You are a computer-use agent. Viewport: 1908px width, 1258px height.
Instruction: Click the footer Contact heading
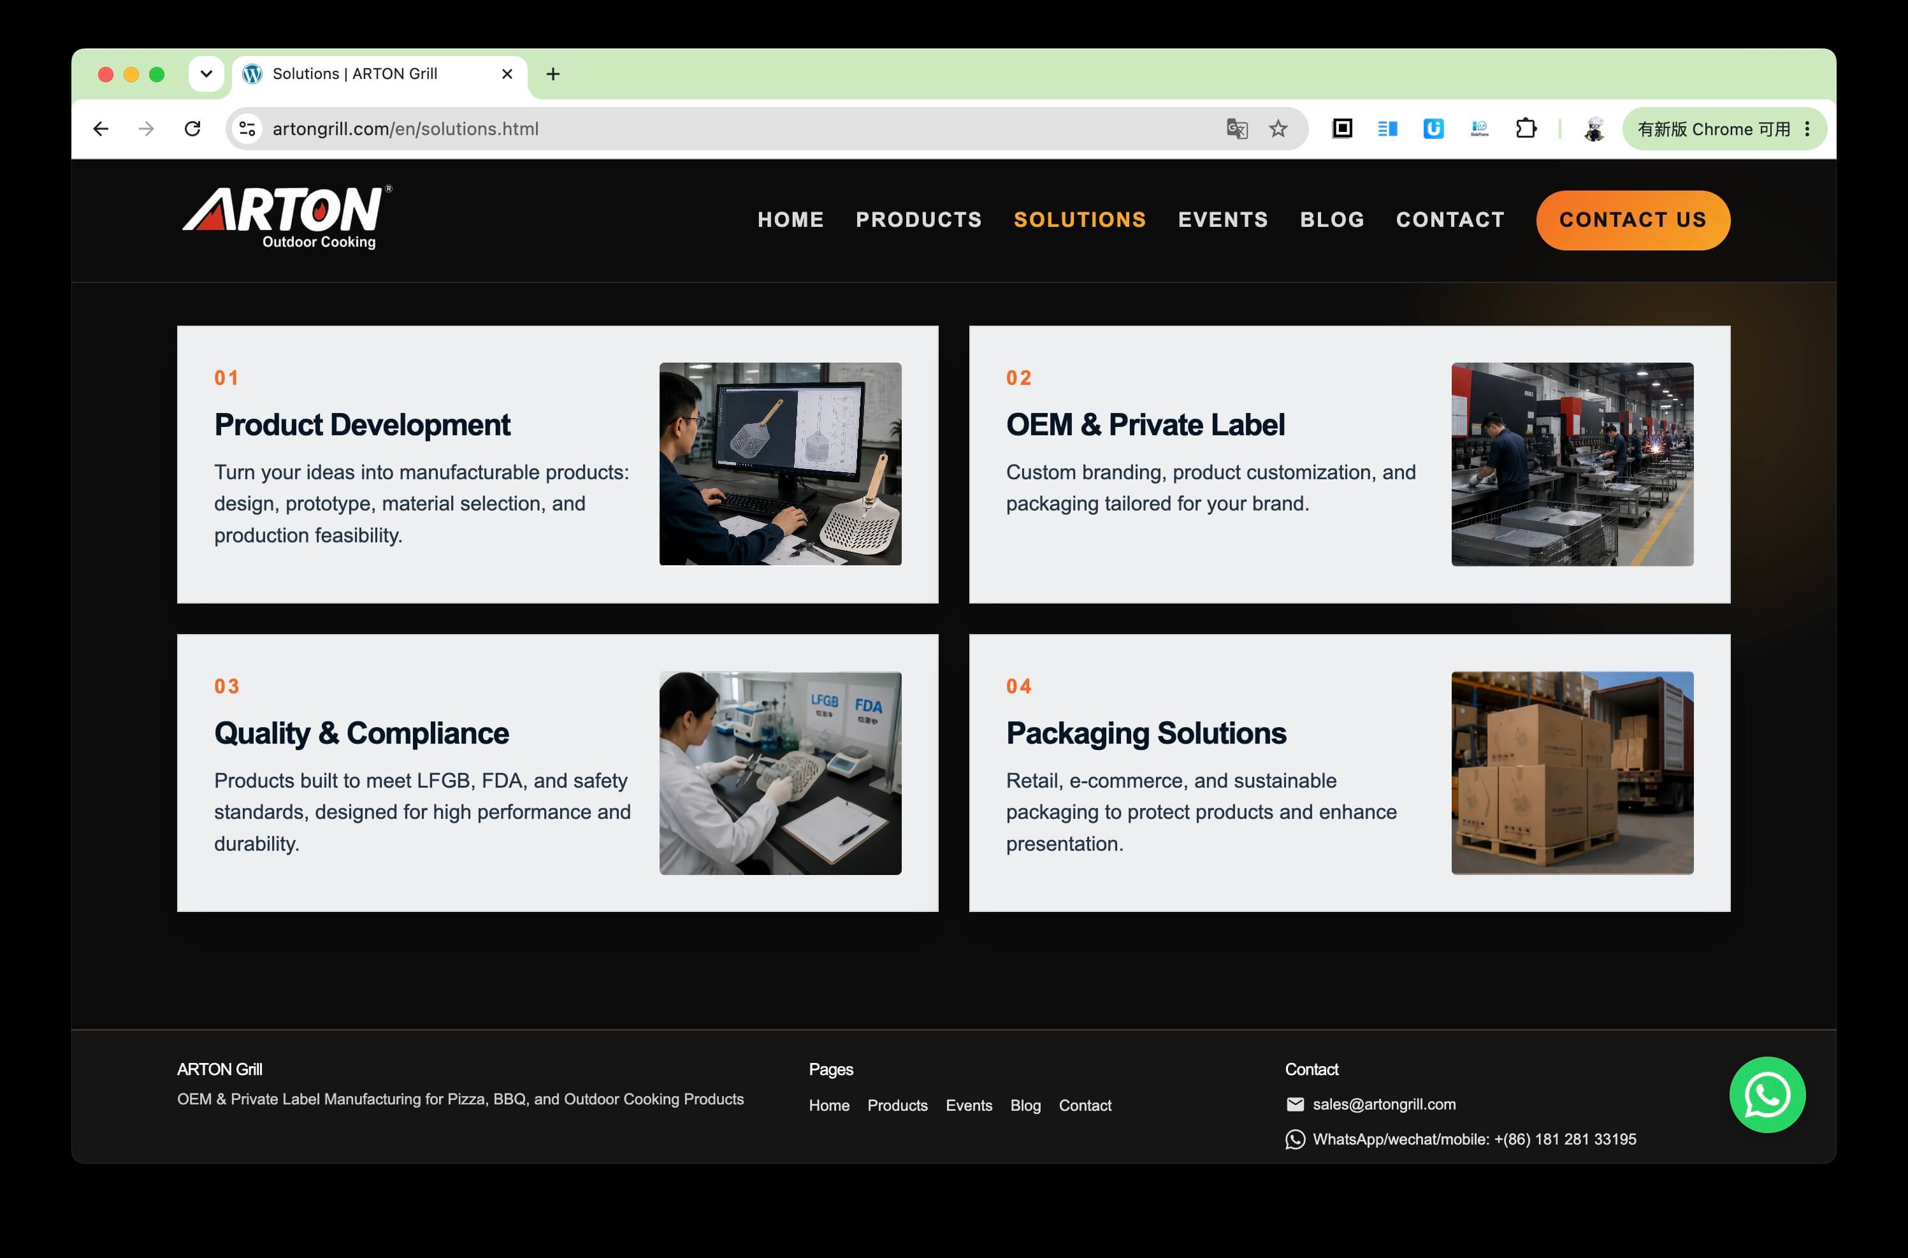pos(1311,1069)
